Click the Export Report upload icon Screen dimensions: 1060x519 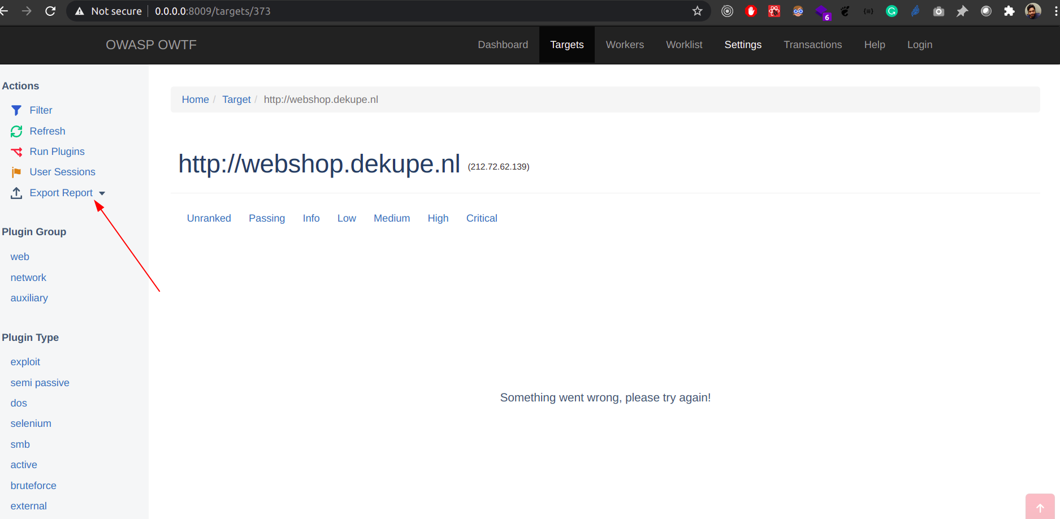tap(16, 193)
